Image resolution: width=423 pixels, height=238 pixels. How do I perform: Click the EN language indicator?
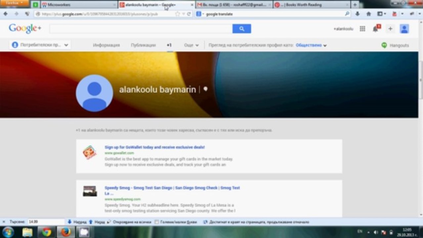coord(360,232)
